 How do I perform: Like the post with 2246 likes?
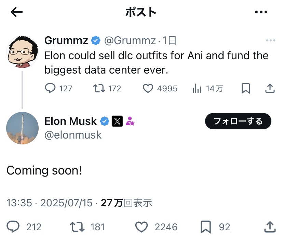(141, 227)
